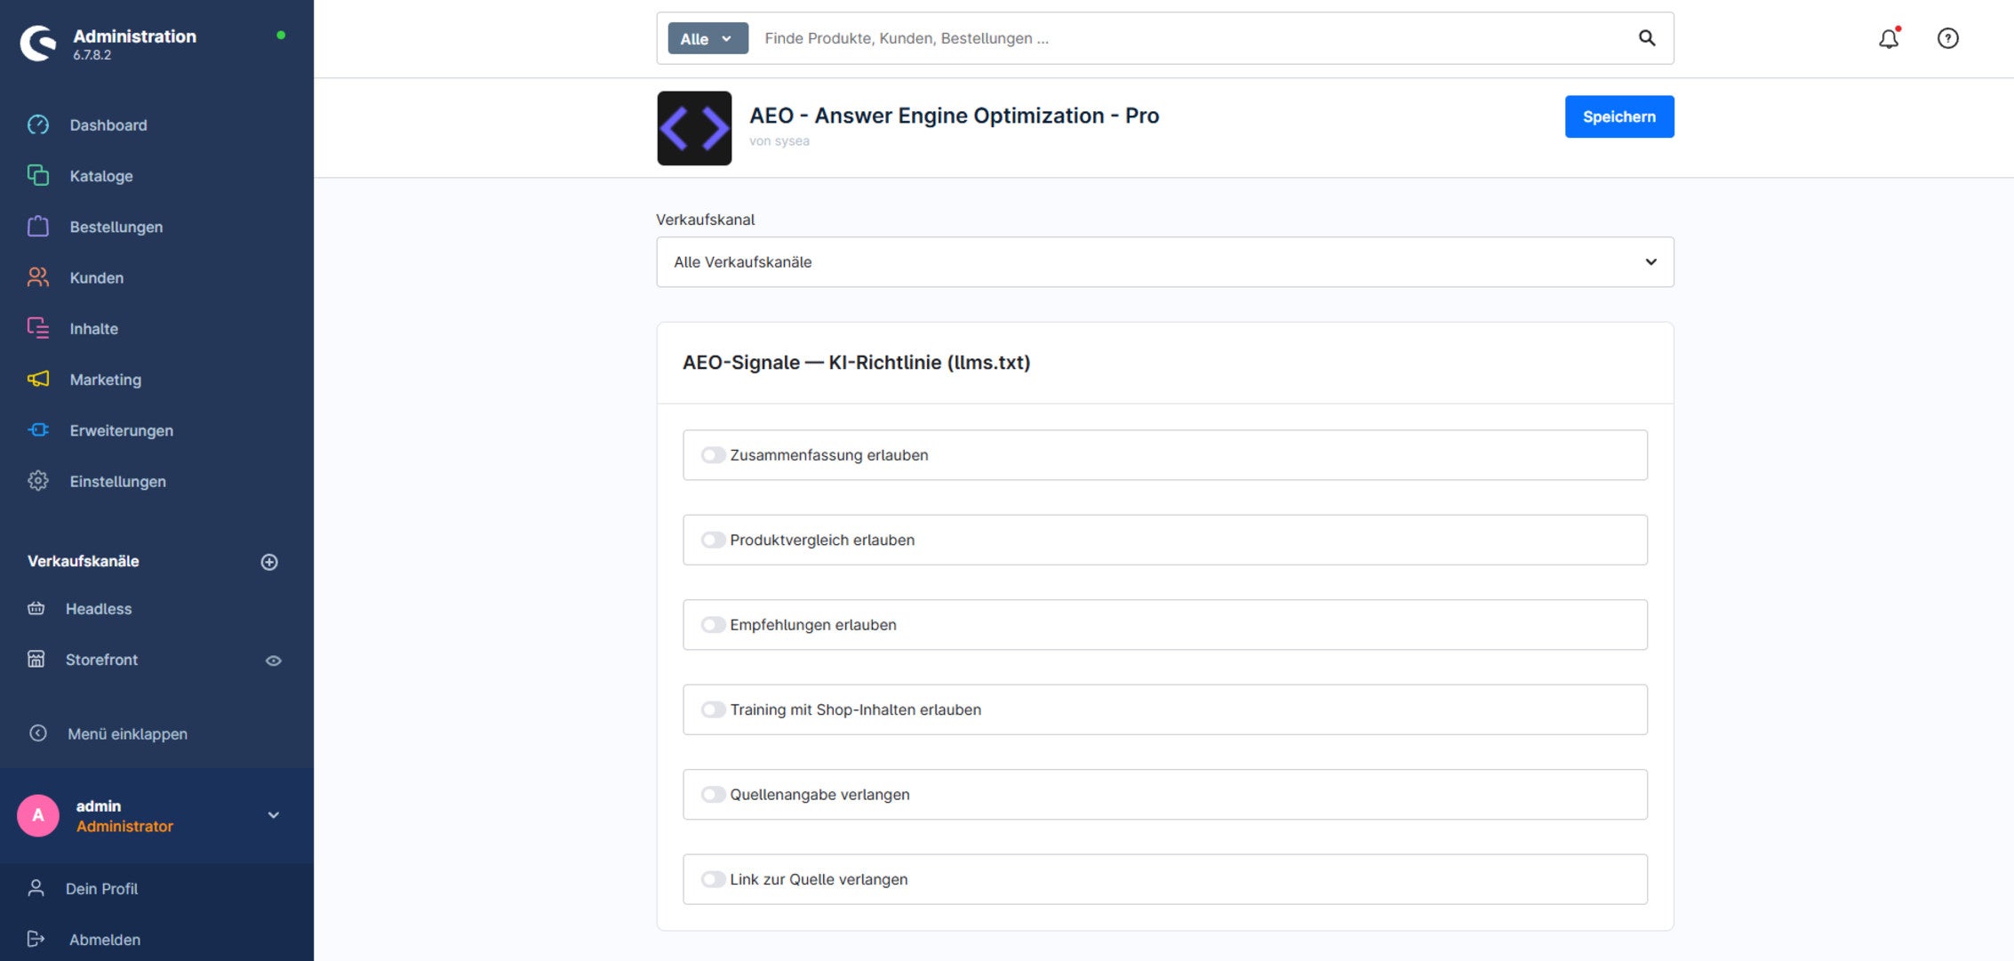
Task: Click the Kataloge icon in sidebar
Action: pyautogui.click(x=38, y=176)
